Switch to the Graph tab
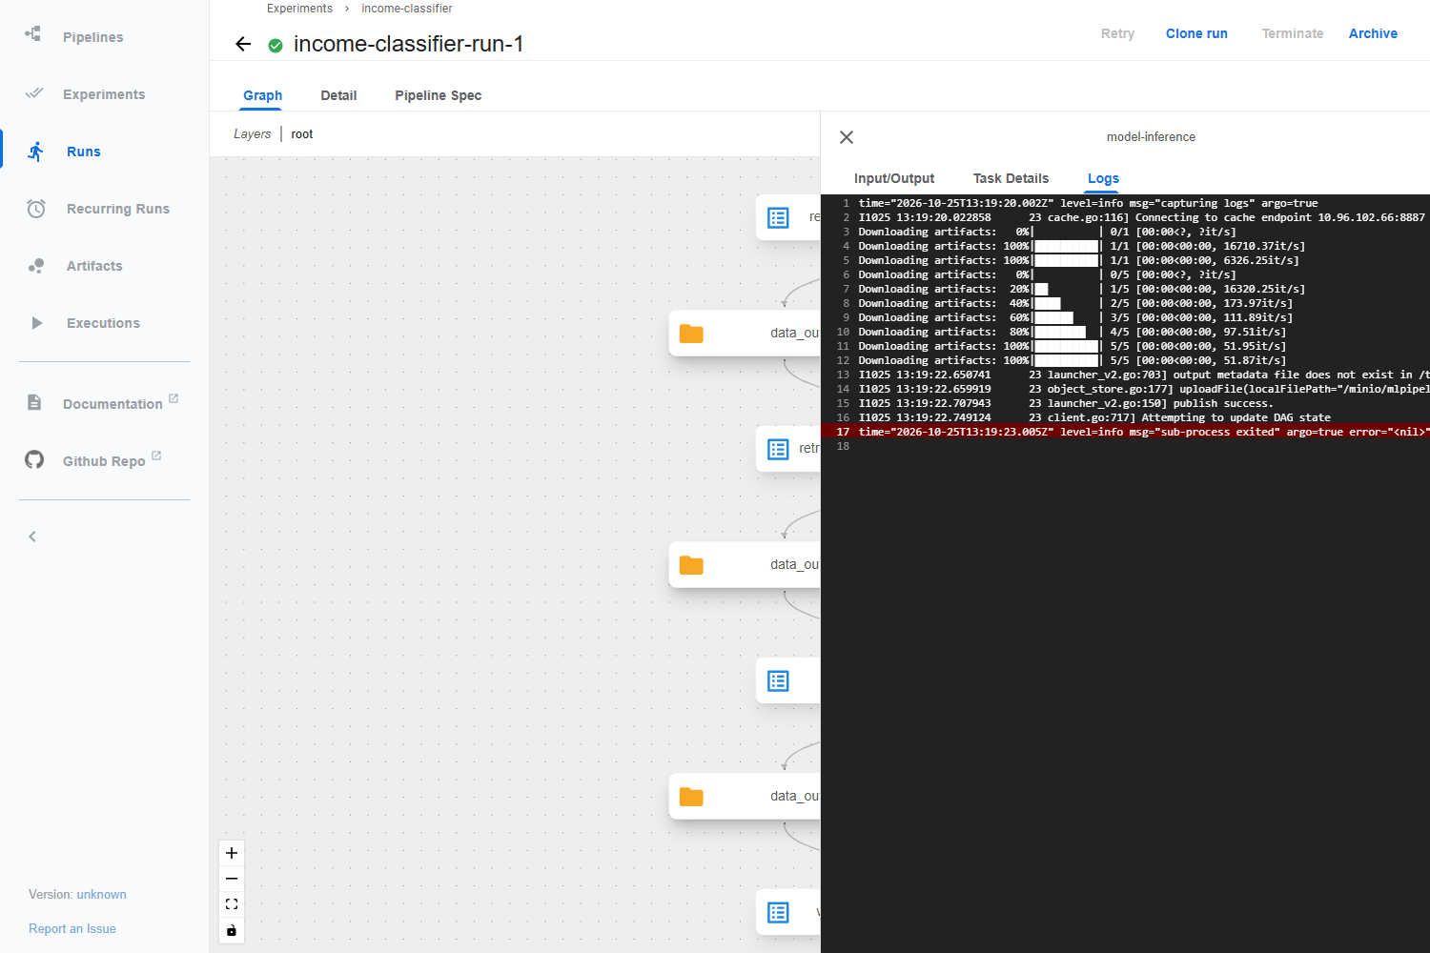Screen dimensions: 1430x953 coord(262,95)
